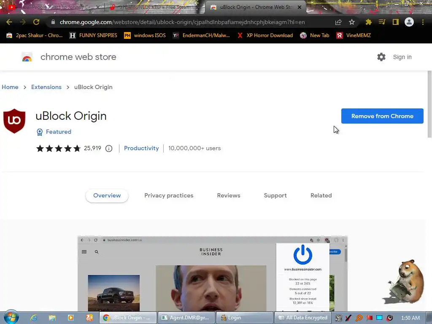Go to Extensions breadcrumb link

click(x=46, y=87)
